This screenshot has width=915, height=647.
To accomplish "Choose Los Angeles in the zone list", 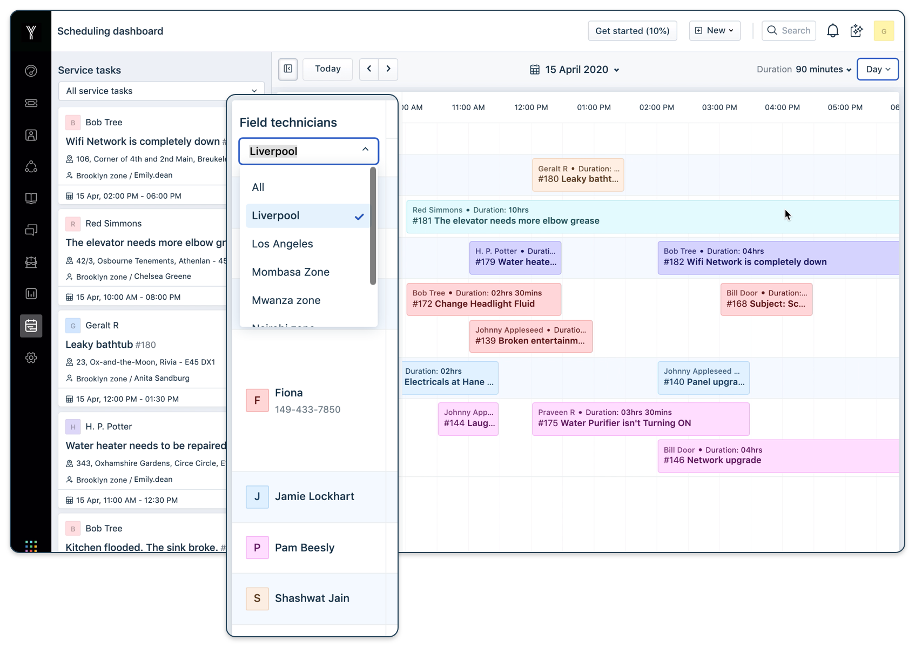I will coord(282,244).
